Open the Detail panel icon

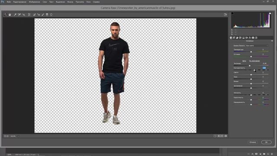point(237,38)
